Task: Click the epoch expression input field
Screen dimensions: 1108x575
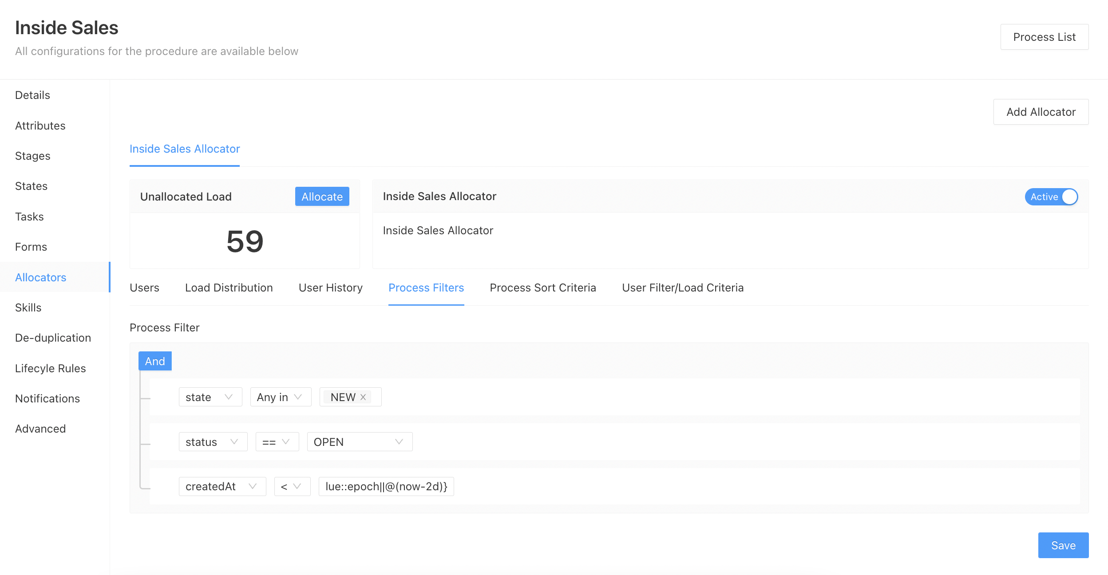Action: click(x=386, y=486)
